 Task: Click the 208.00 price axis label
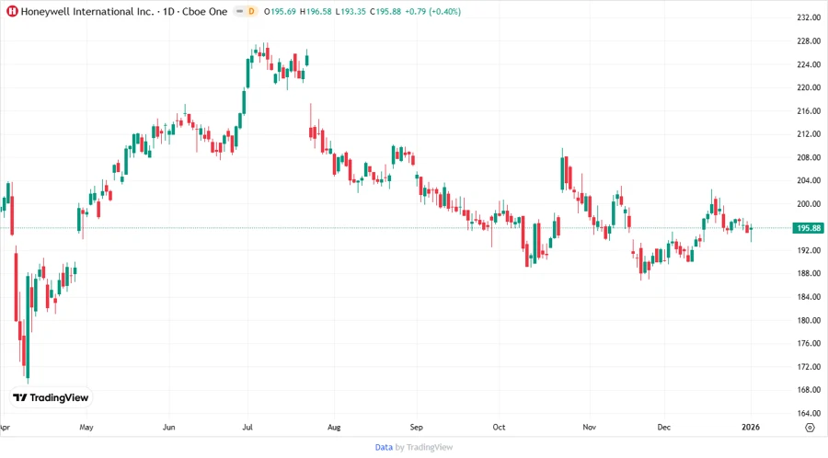click(x=809, y=157)
